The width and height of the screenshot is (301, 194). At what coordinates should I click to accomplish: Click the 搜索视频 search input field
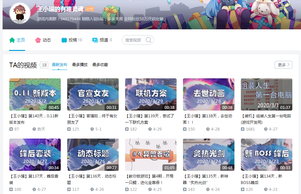pos(135,40)
